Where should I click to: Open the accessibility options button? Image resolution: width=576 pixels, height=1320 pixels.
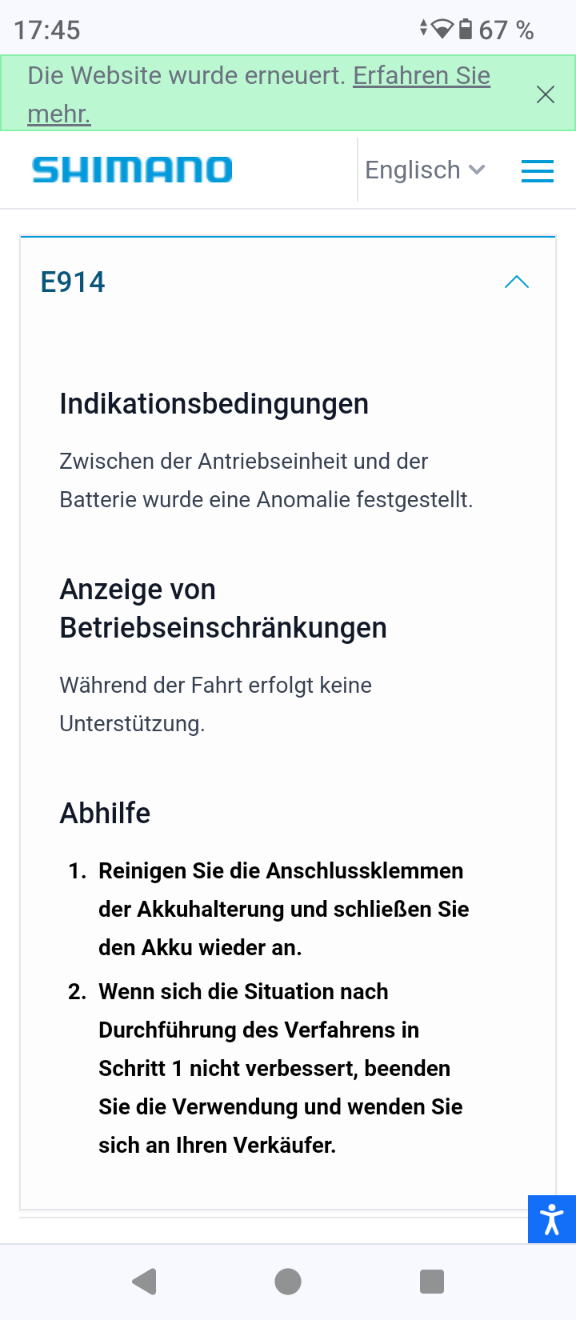[552, 1219]
